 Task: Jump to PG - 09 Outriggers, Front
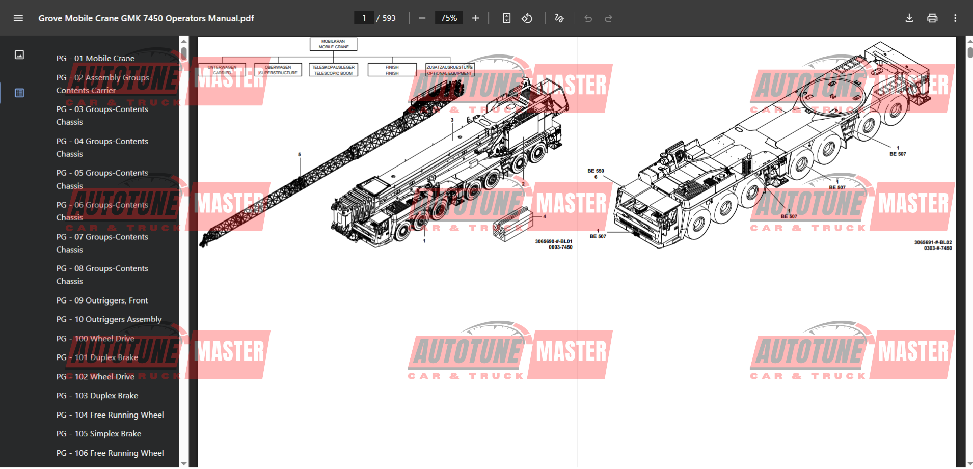tap(102, 300)
